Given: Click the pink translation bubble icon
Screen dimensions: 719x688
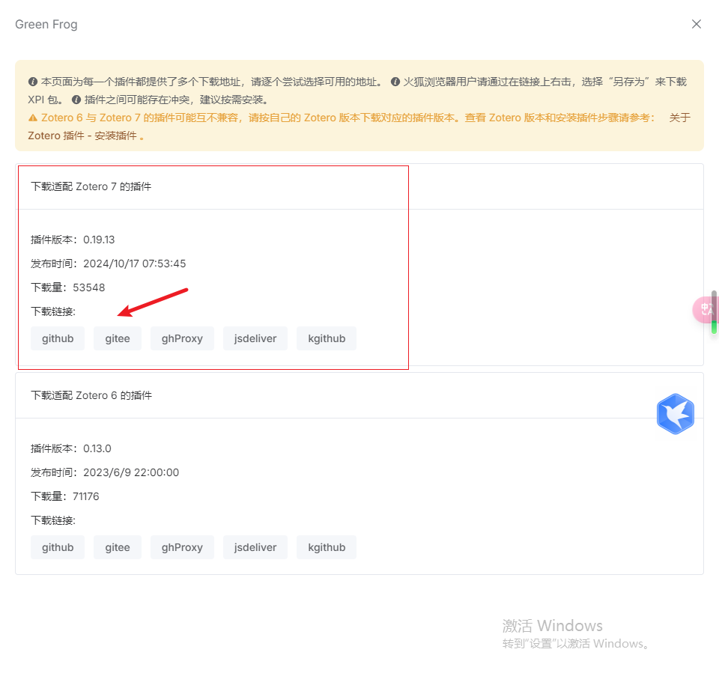Looking at the screenshot, I should (x=705, y=310).
